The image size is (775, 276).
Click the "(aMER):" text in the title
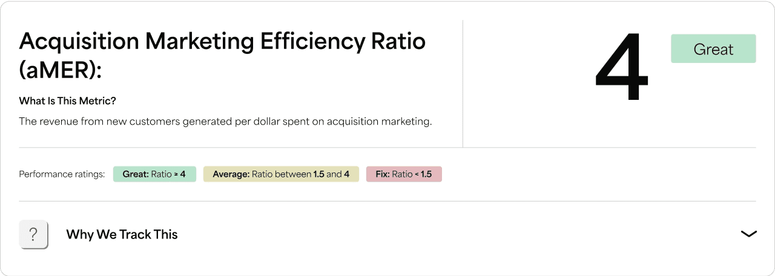(60, 70)
